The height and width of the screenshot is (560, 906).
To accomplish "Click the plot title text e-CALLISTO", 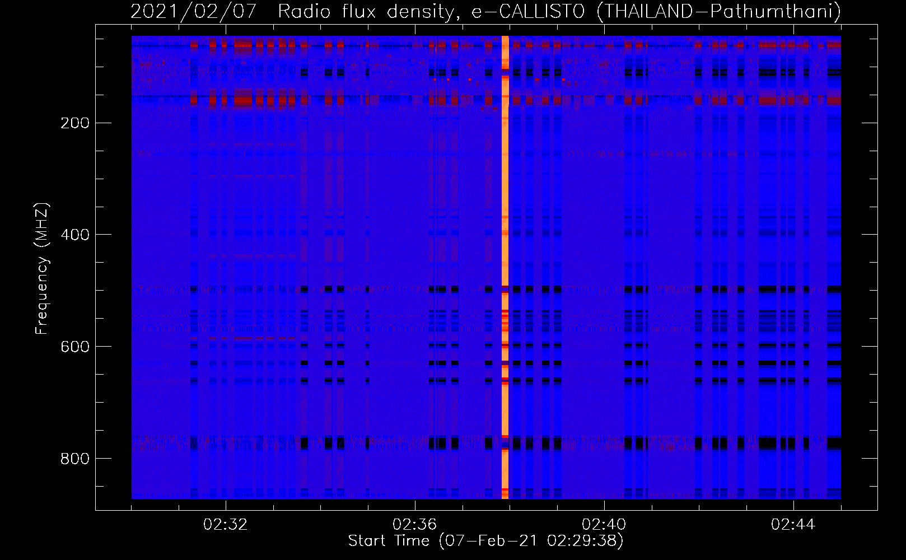I will (x=528, y=12).
